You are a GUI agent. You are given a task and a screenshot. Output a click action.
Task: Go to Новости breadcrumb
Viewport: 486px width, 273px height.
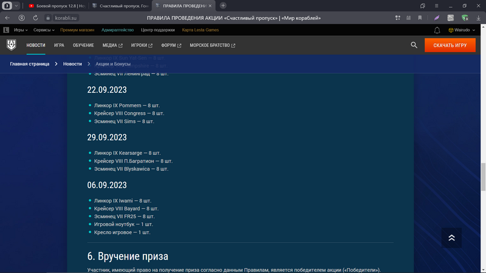(72, 64)
